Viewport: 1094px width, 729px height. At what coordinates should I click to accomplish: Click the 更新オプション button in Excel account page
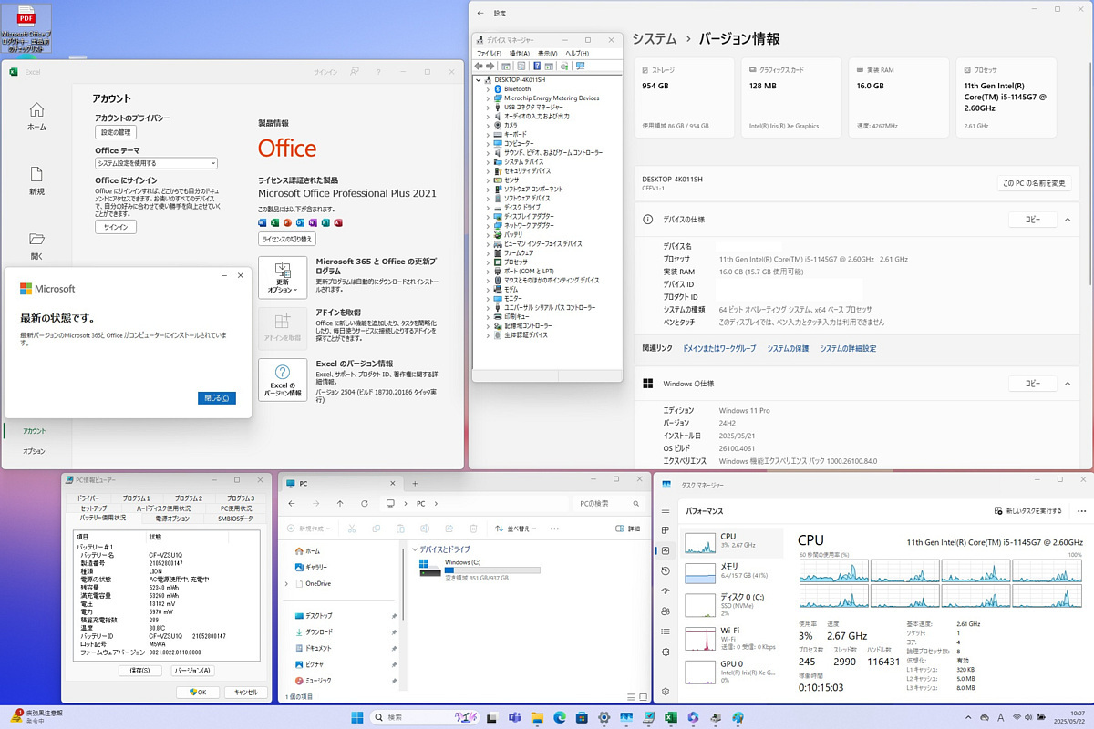(283, 278)
